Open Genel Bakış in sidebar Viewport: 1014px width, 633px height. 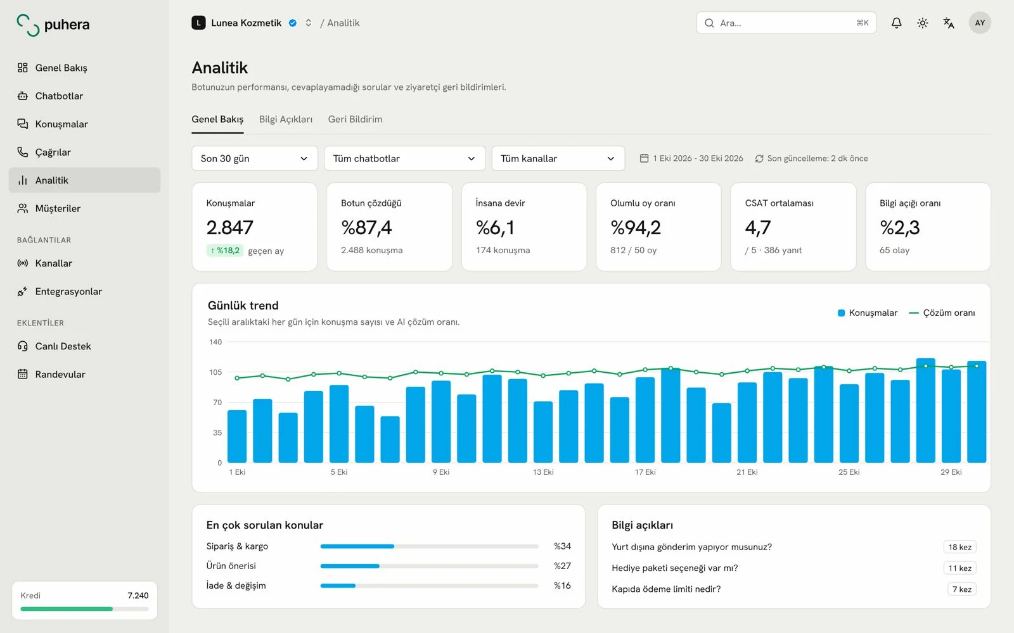(84, 68)
